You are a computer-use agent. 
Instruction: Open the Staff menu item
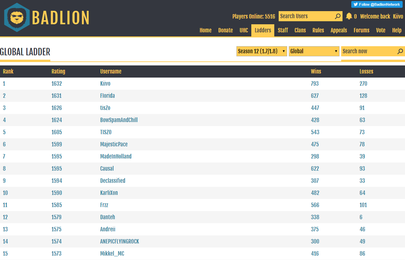pos(283,30)
